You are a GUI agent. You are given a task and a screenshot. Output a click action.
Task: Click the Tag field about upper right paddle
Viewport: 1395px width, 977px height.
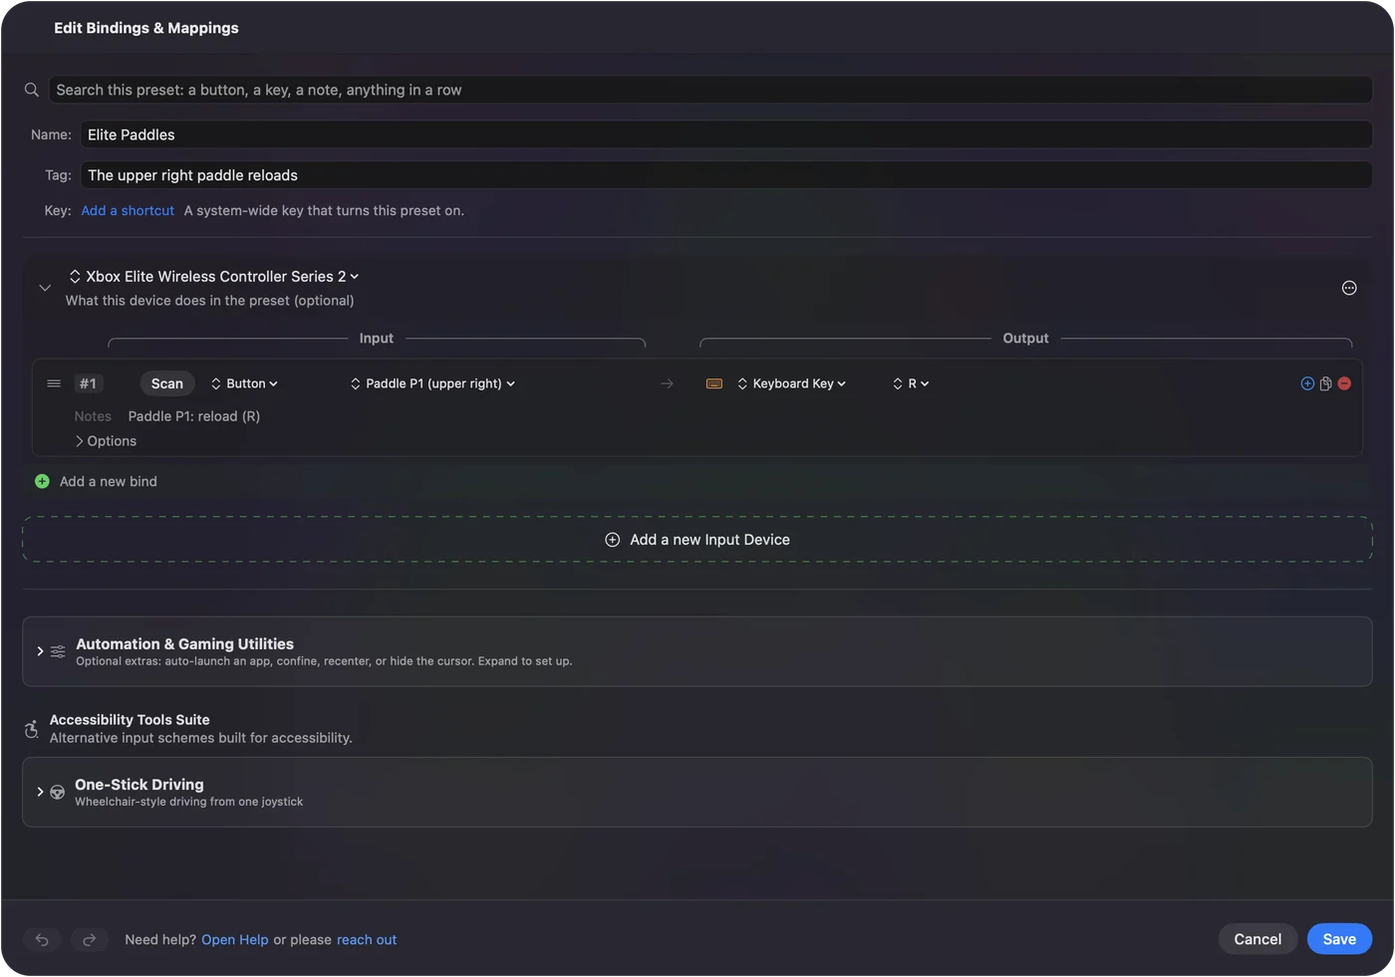point(726,175)
